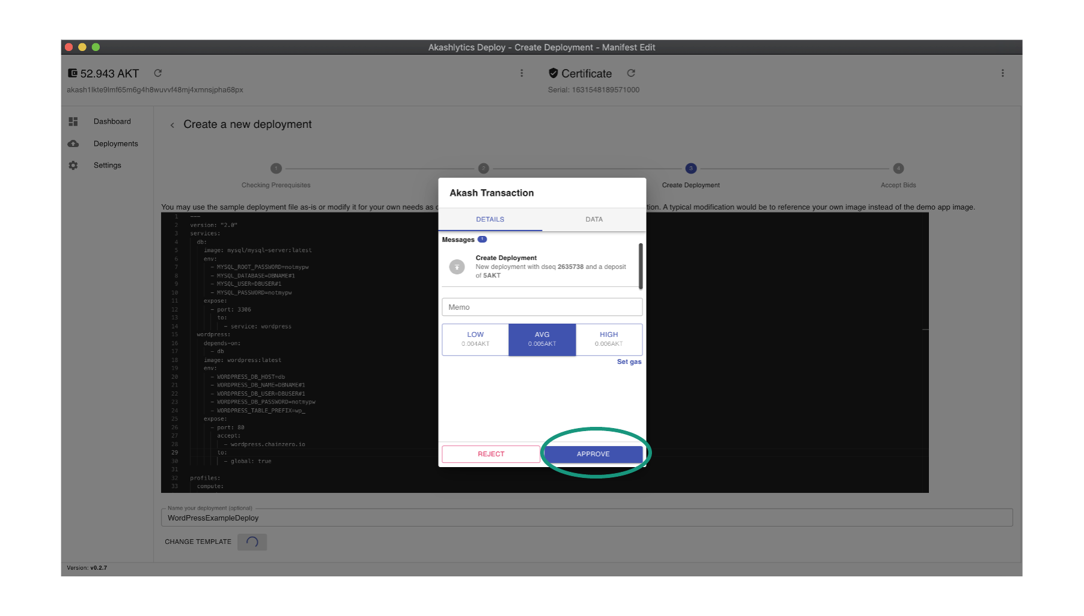Open the wallet three-dot options menu

pyautogui.click(x=522, y=73)
